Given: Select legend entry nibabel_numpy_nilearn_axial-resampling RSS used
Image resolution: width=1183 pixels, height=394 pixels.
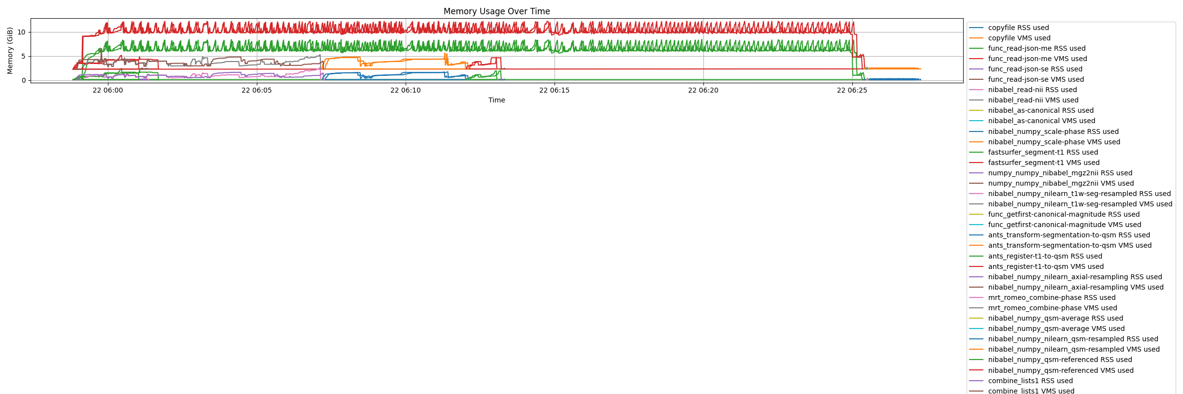Looking at the screenshot, I should (x=1066, y=277).
